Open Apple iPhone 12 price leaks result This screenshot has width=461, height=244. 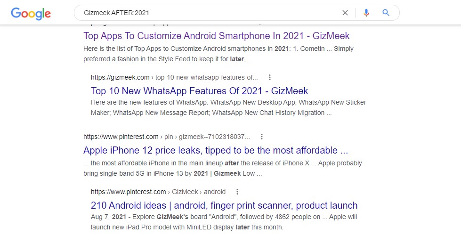[x=215, y=150]
